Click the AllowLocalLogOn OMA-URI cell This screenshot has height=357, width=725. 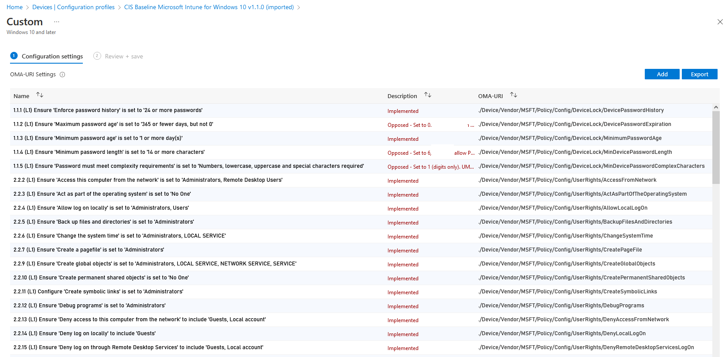[563, 208]
